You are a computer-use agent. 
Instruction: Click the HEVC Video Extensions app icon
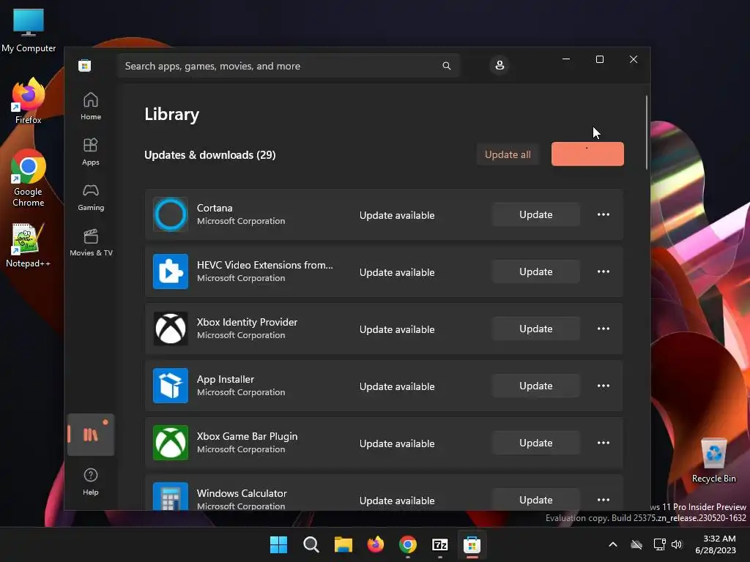[170, 271]
